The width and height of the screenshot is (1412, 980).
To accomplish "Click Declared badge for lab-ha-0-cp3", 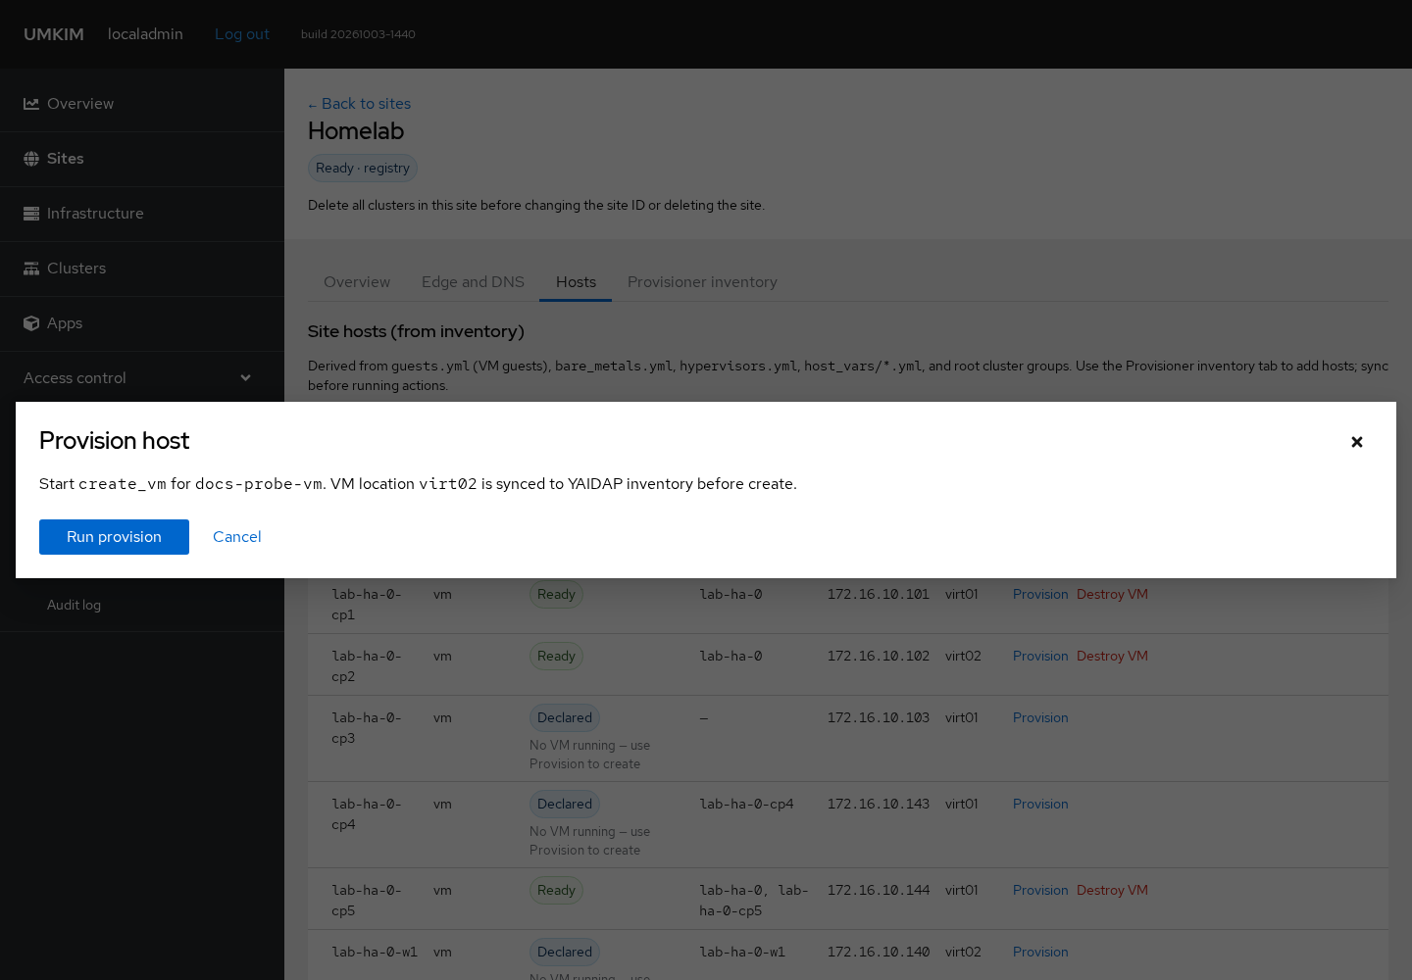I will (565, 718).
